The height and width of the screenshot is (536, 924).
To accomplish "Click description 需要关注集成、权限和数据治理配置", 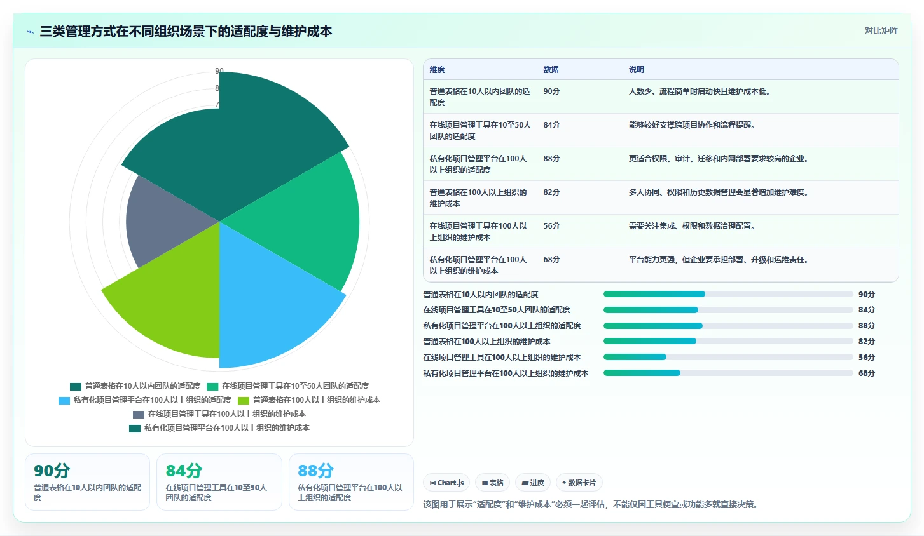I will pos(693,226).
